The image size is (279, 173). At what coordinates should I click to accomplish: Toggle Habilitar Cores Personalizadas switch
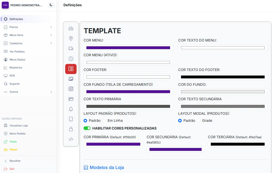pos(87,128)
